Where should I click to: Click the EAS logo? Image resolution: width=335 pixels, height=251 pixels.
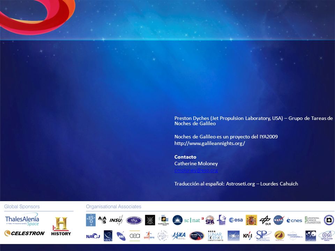(x=121, y=236)
